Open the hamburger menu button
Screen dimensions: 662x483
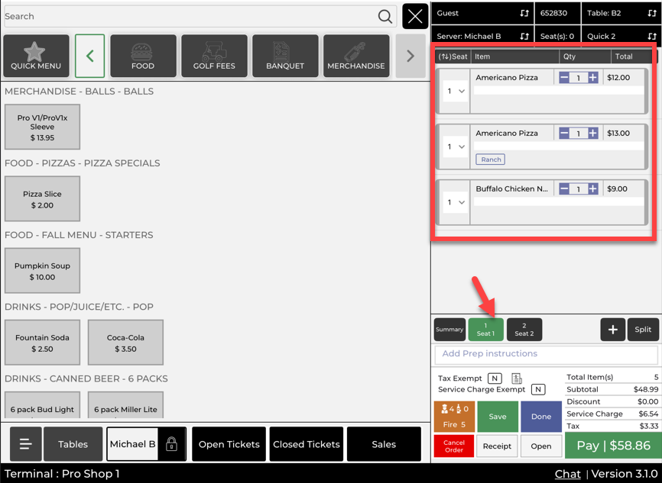tap(25, 444)
